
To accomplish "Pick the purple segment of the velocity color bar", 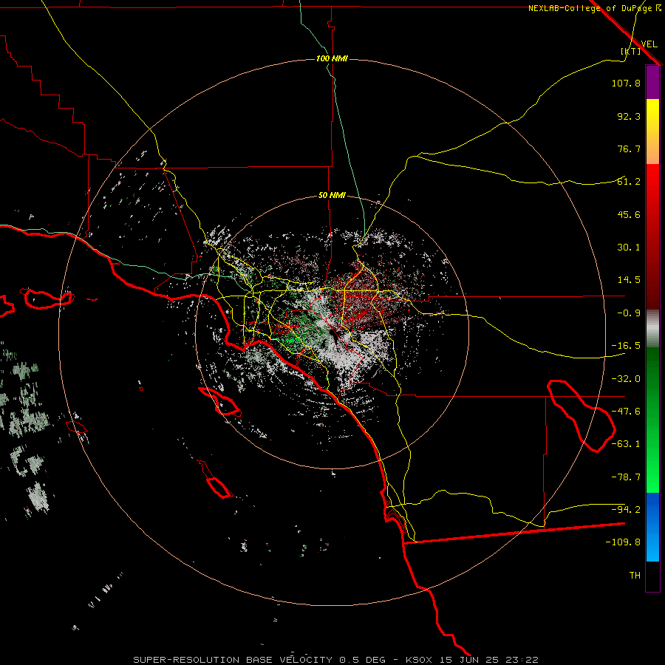I will click(x=652, y=83).
